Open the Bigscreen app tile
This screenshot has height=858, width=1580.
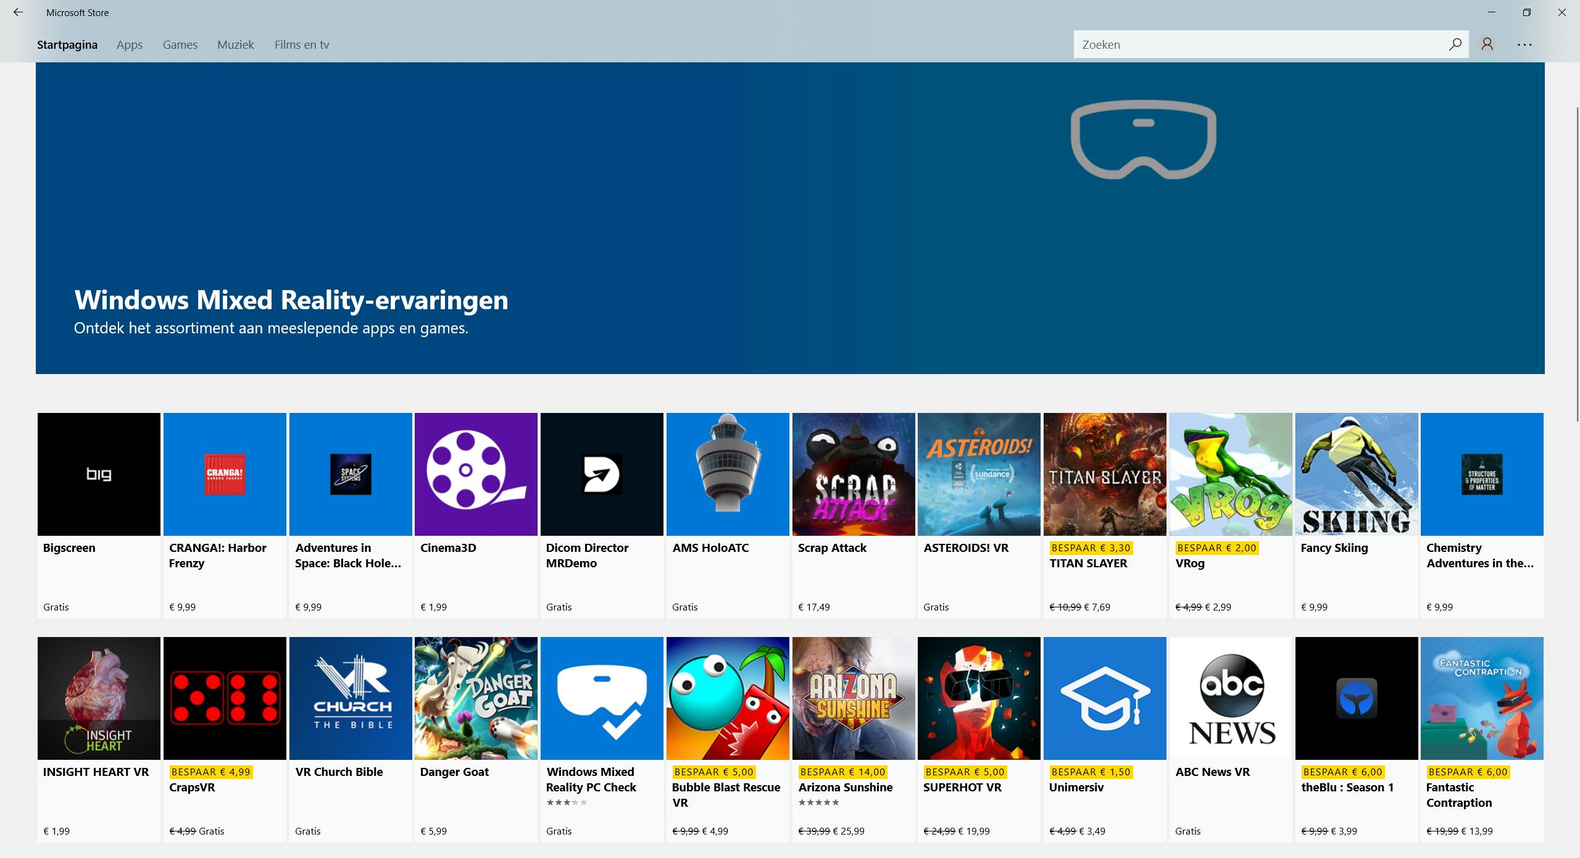[99, 474]
